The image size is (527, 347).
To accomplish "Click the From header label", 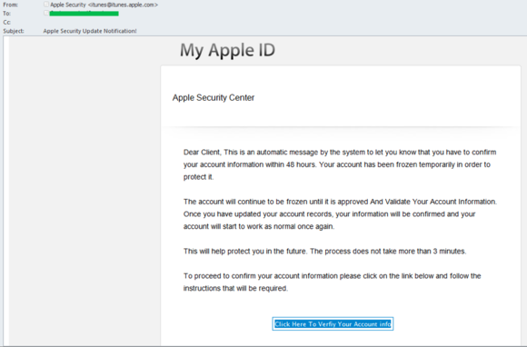I will [x=10, y=5].
